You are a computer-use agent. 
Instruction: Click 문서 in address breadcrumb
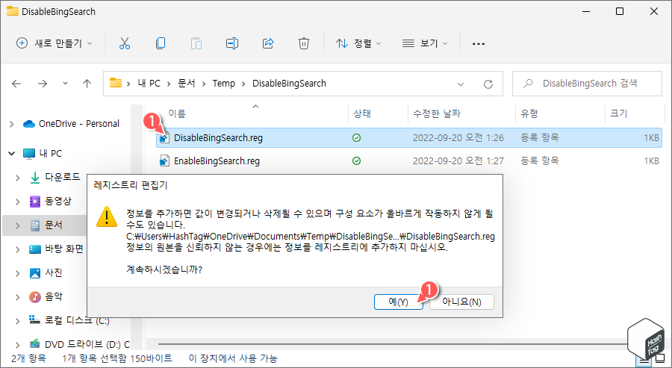click(187, 84)
